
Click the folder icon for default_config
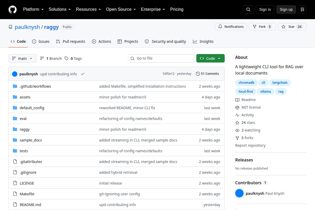click(x=15, y=108)
